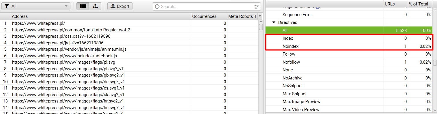The height and width of the screenshot is (114, 437).
Task: Sort by Meta Robots 1 column
Action: (242, 16)
